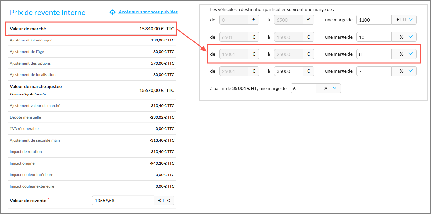
Task: Click the disabled upper bound field 25000
Action: tap(289, 54)
